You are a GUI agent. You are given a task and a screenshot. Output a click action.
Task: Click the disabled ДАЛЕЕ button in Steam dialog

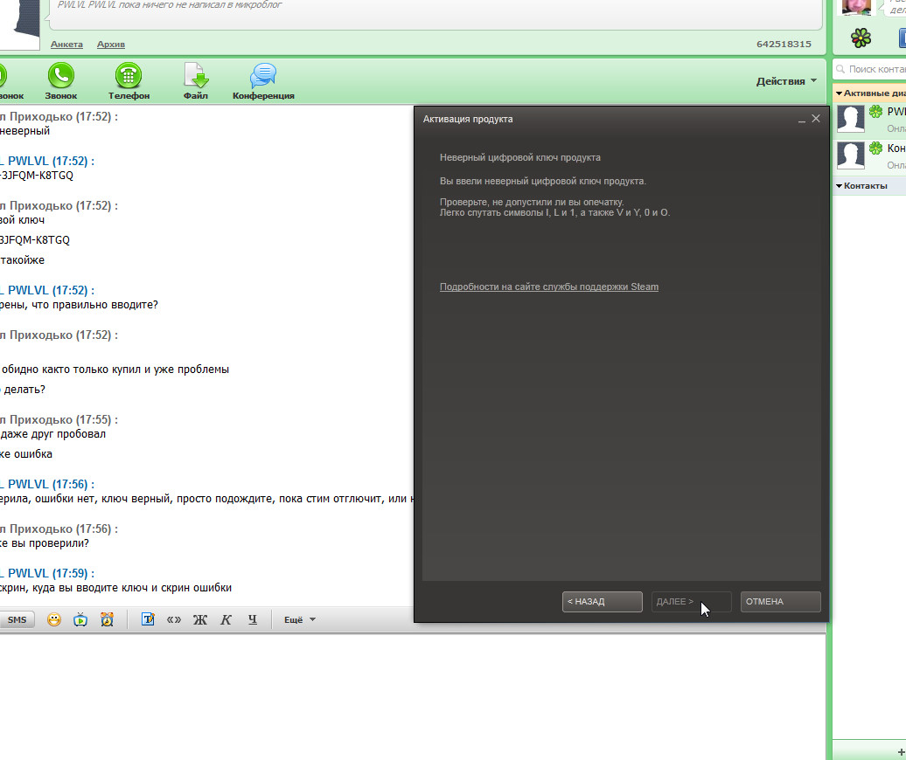click(691, 601)
